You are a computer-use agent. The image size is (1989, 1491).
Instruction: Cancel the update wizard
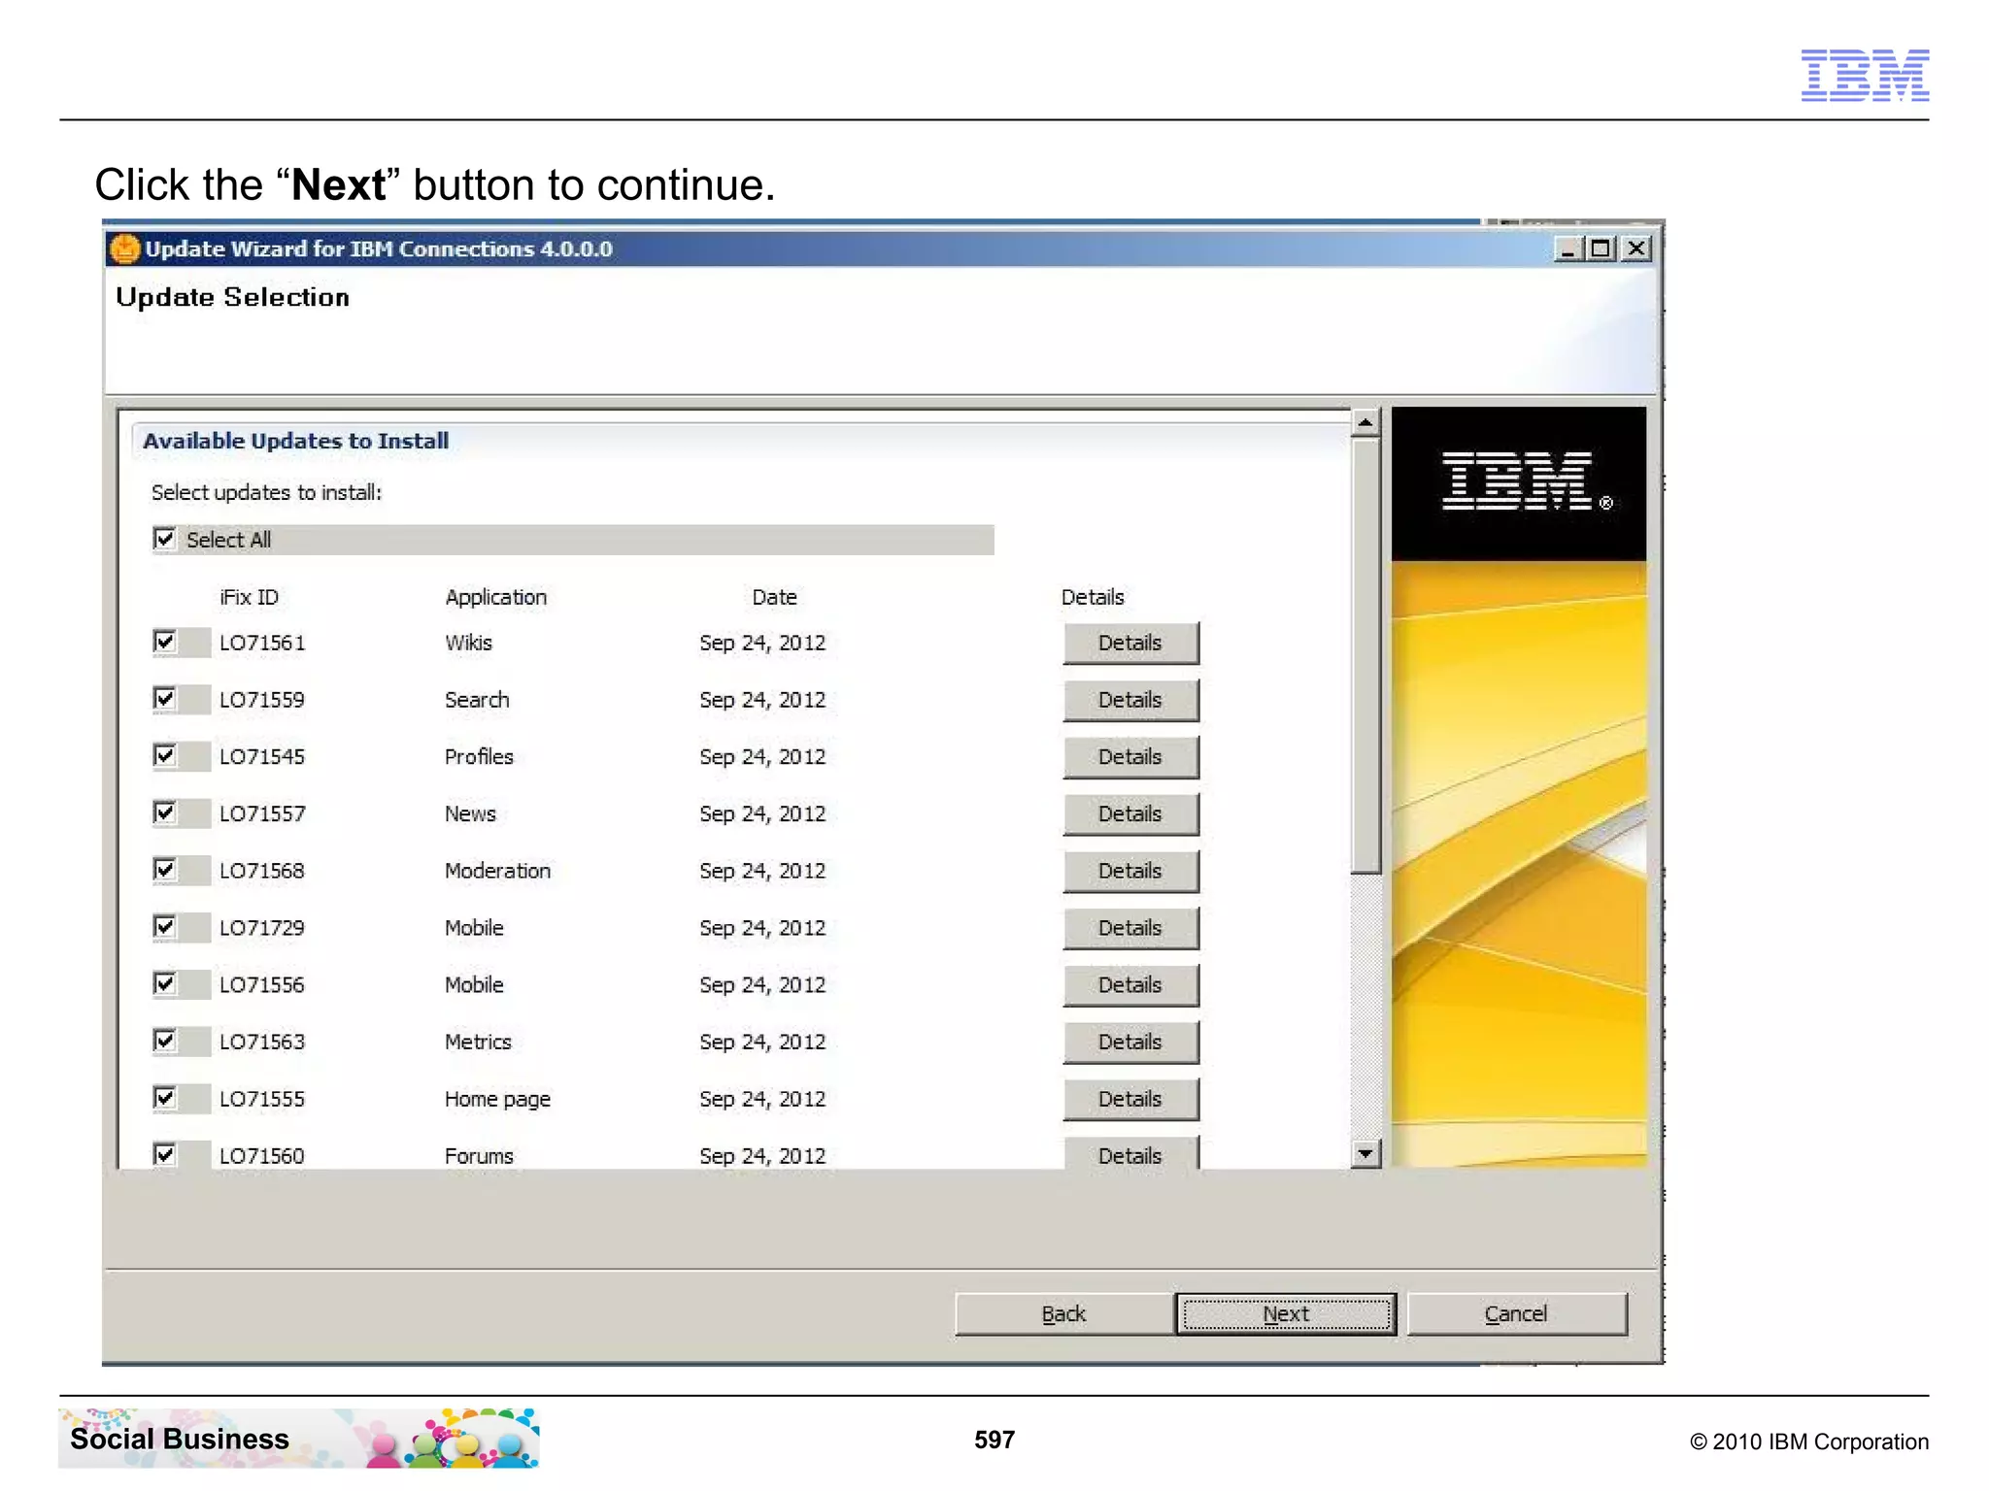[x=1516, y=1314]
